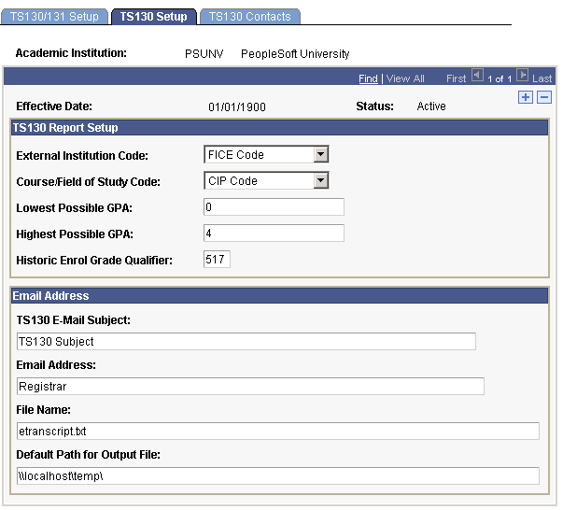This screenshot has width=563, height=510.
Task: Click the Default Path for Output File field
Action: tap(278, 475)
